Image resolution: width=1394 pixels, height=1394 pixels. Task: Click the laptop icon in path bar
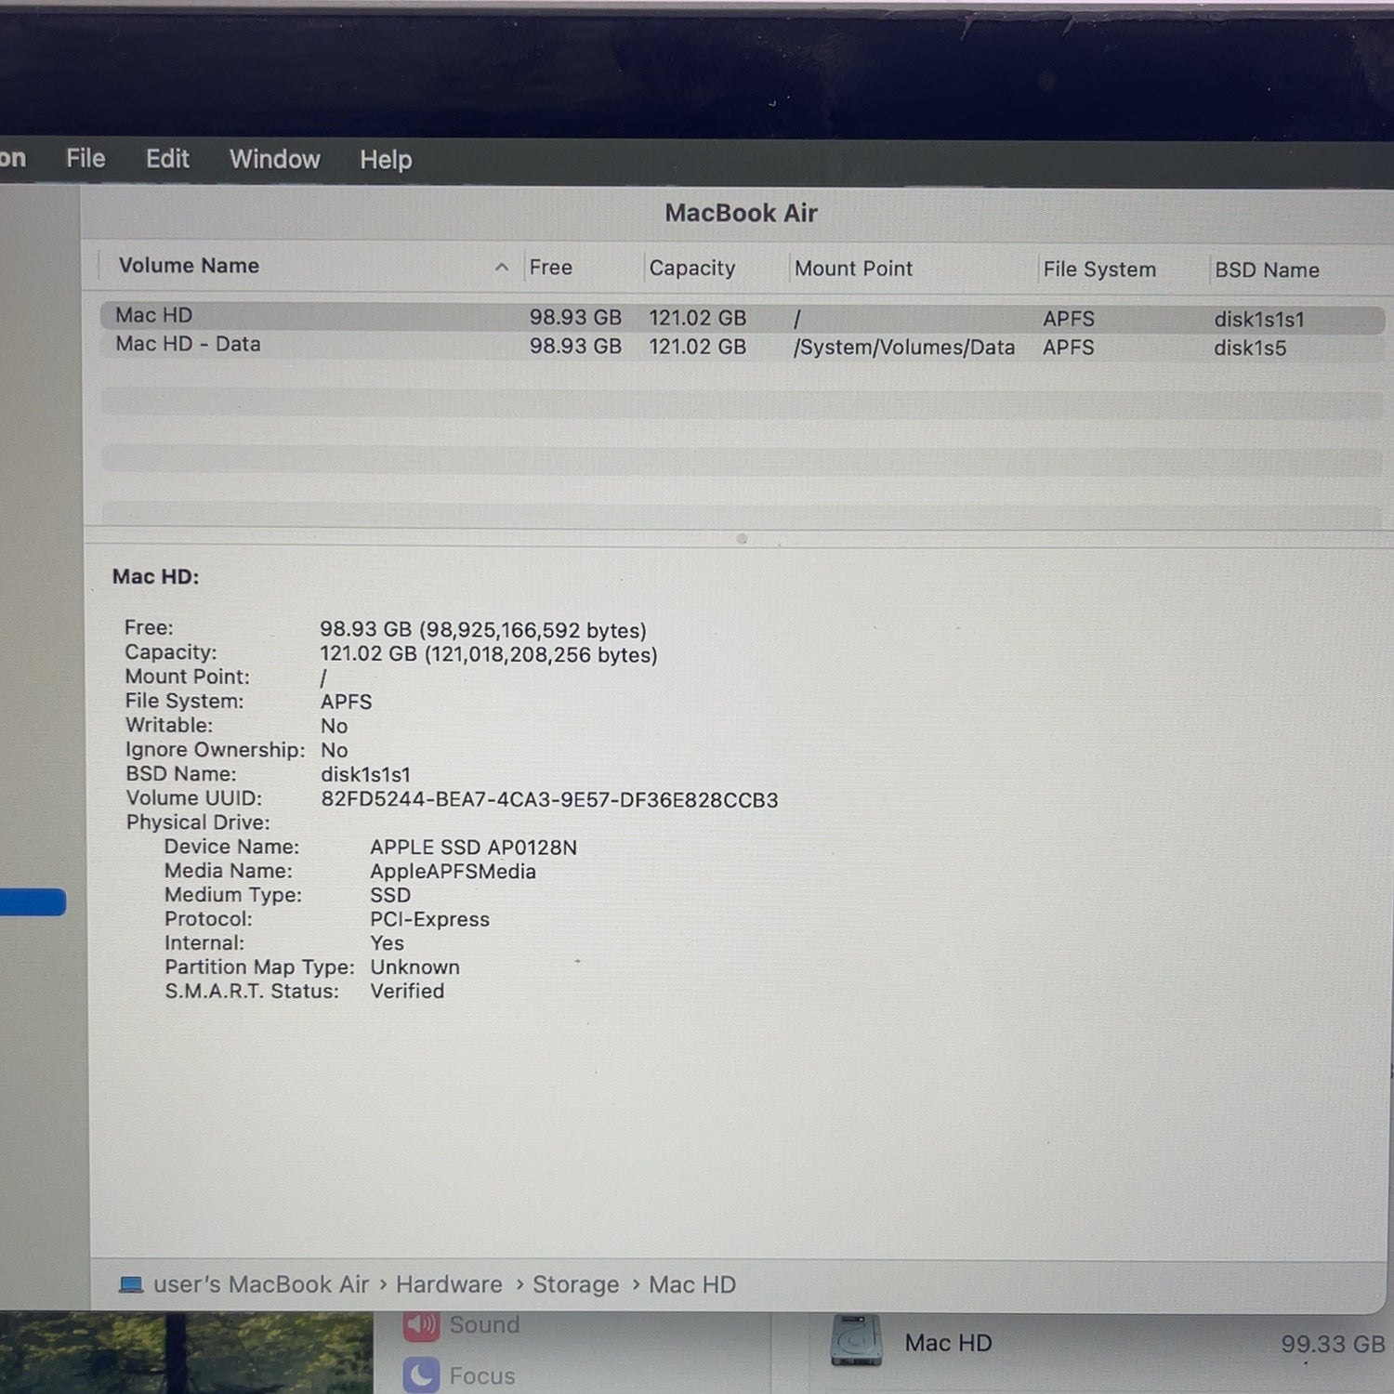tap(131, 1285)
